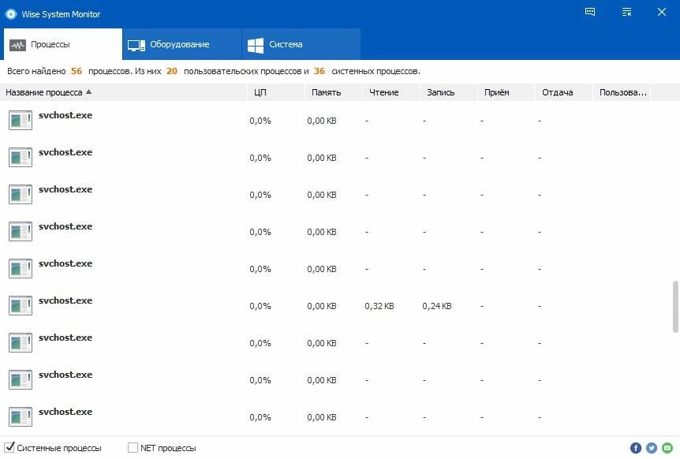Share via the Facebook icon
The width and height of the screenshot is (680, 459).
tap(636, 448)
